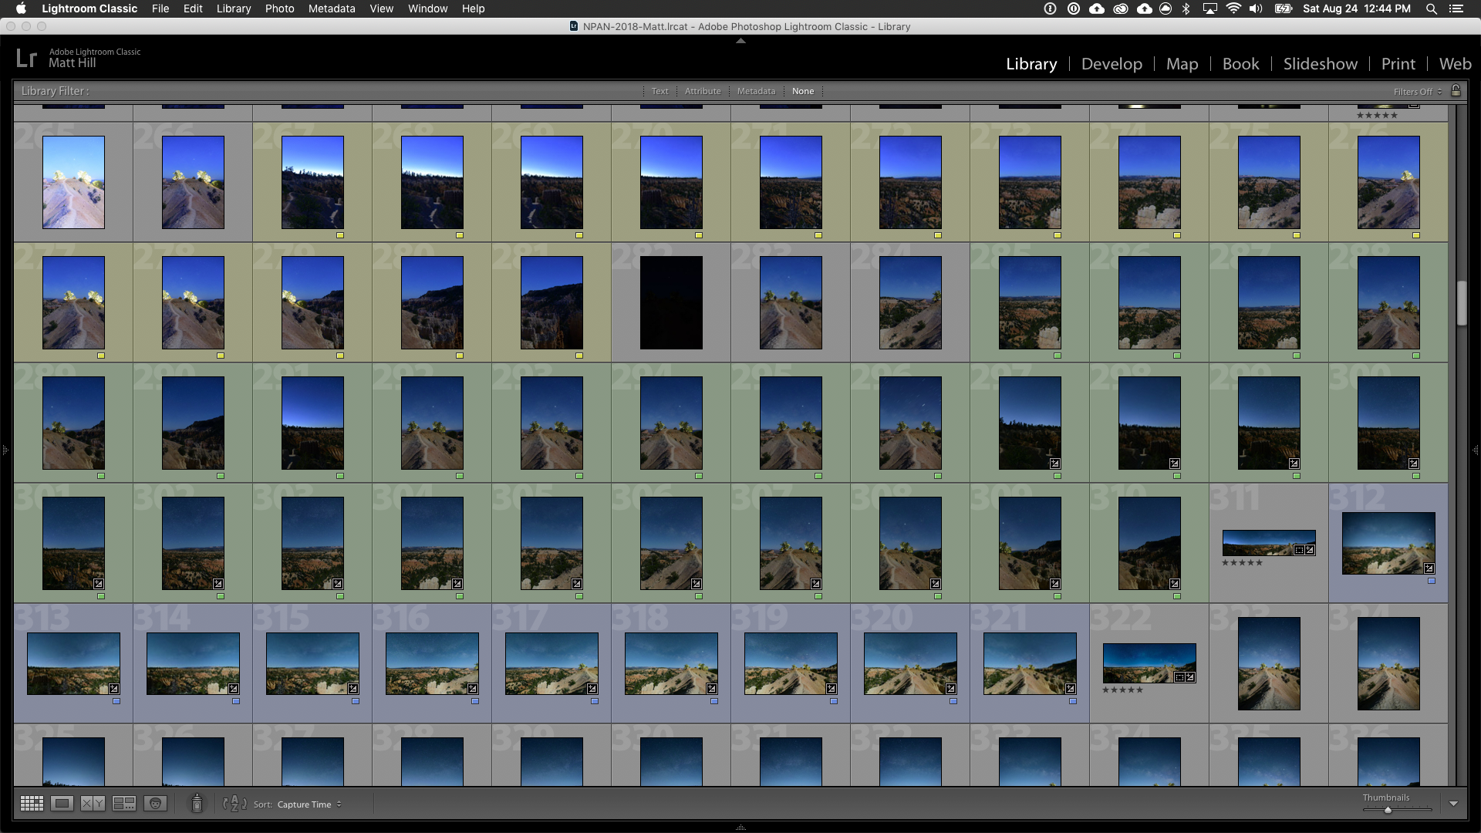Switch to Loupe view icon
The image size is (1481, 833).
[62, 804]
